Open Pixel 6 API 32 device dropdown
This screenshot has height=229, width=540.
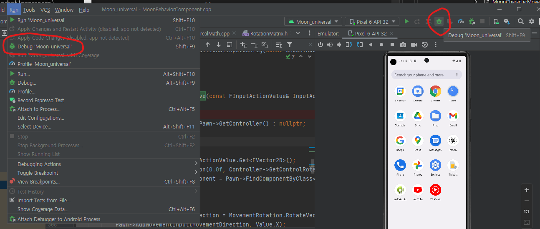[372, 22]
